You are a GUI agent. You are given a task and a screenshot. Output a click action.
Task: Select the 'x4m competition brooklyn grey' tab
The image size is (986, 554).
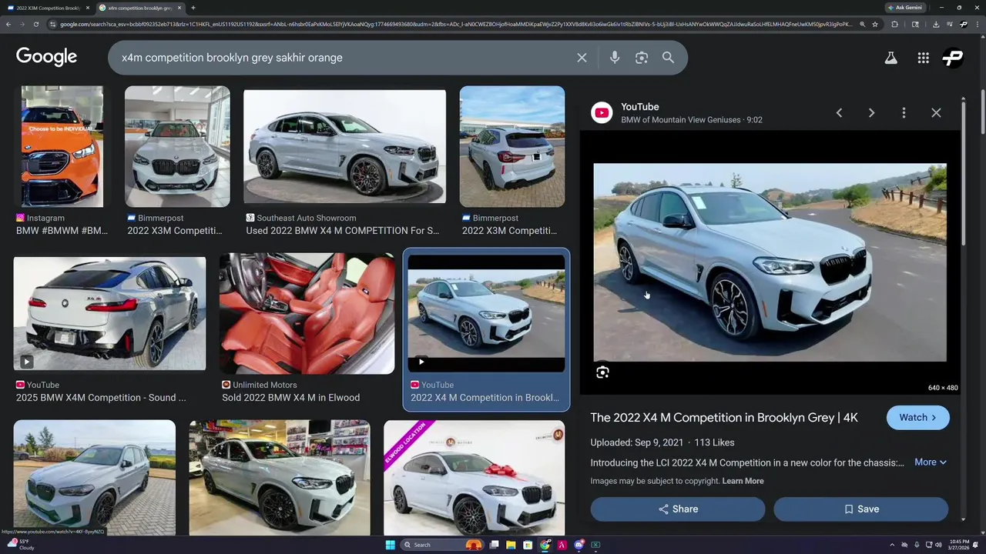tap(140, 8)
